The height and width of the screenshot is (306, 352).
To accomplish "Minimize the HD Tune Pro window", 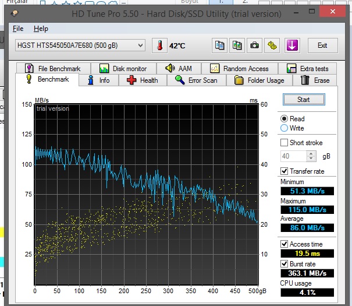I will 296,12.
